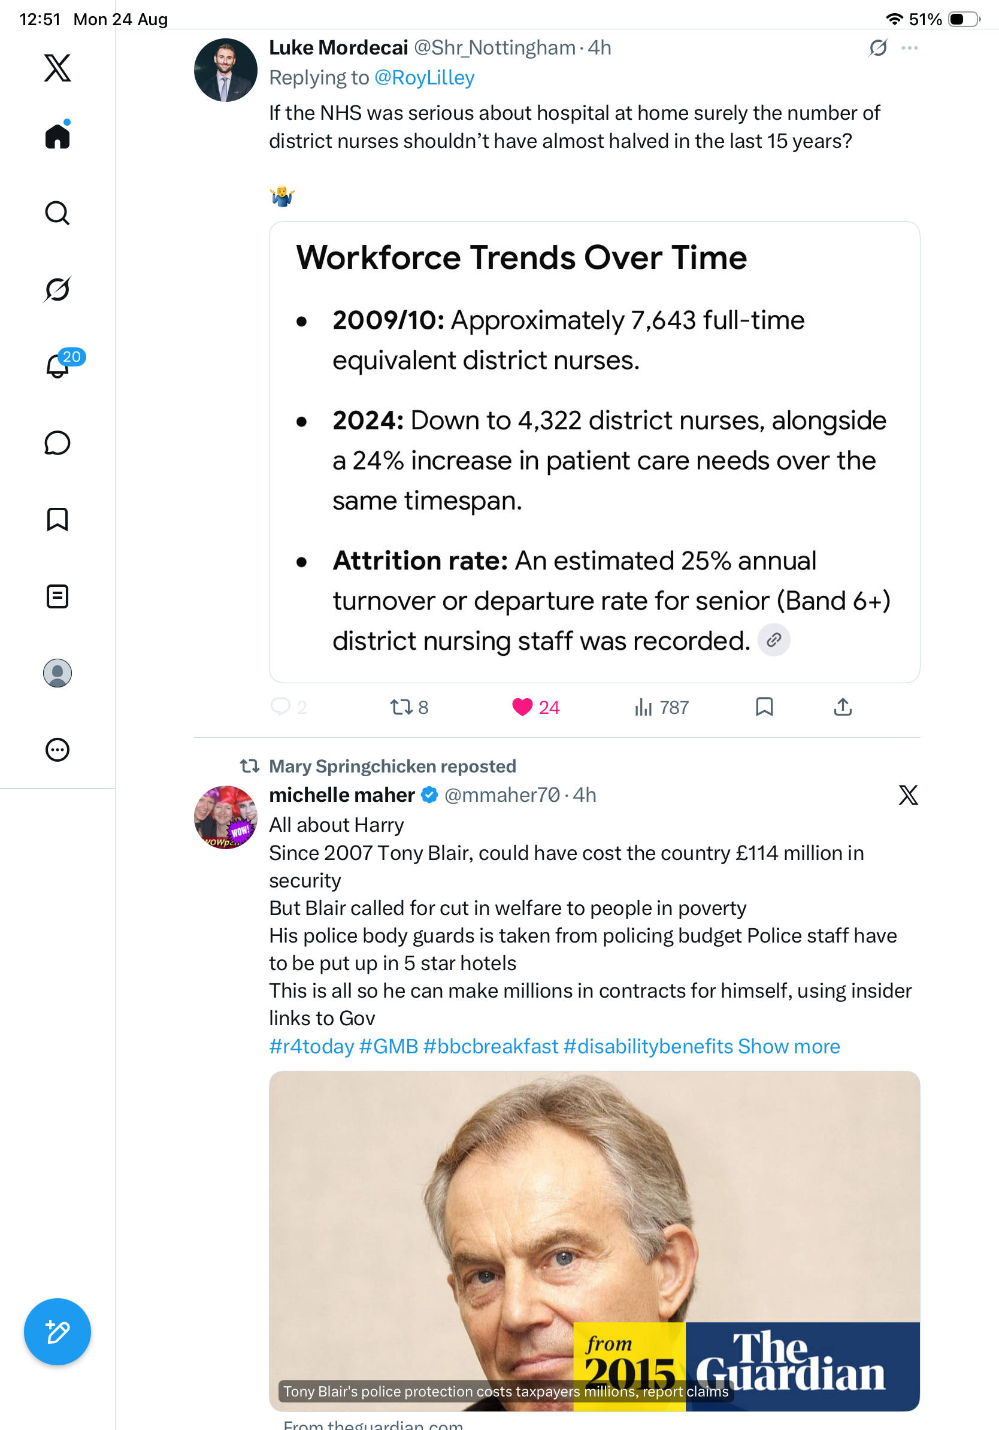
Task: Open Grok from the sidebar
Action: pyautogui.click(x=57, y=289)
